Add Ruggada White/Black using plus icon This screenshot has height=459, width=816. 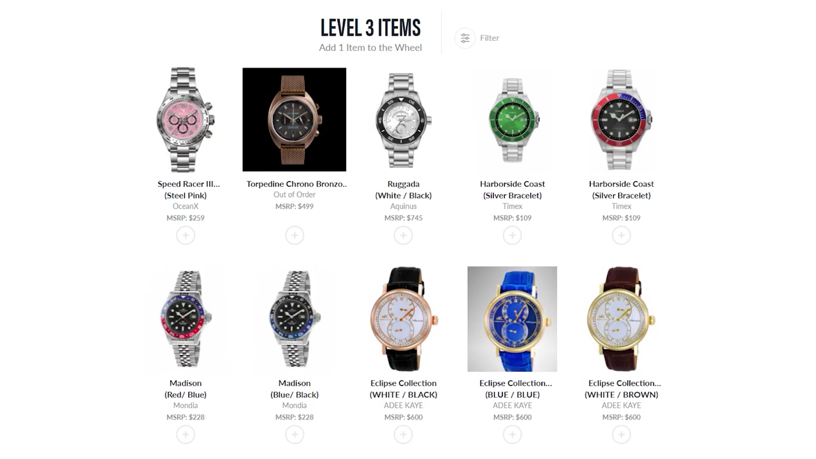[x=403, y=235]
